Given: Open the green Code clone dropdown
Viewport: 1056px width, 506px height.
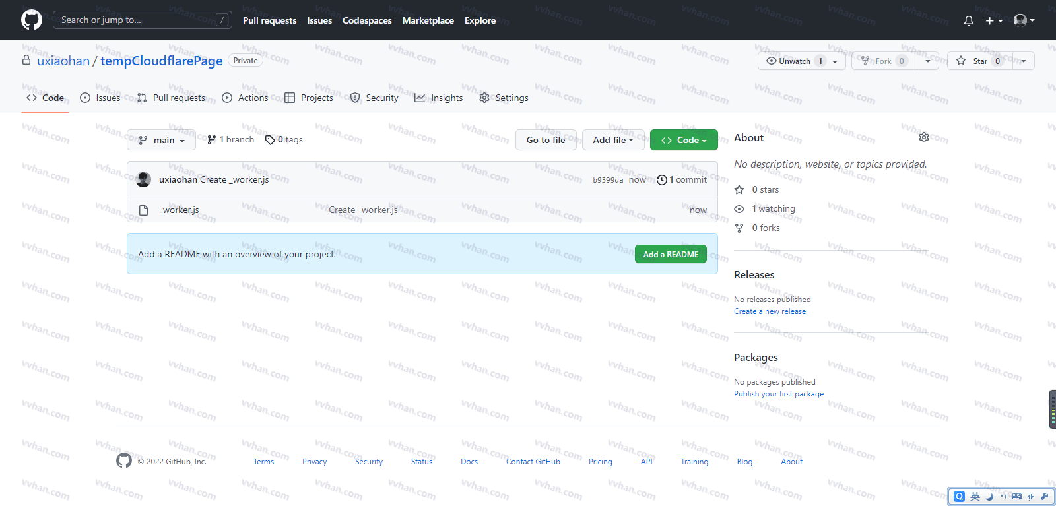Looking at the screenshot, I should (684, 140).
